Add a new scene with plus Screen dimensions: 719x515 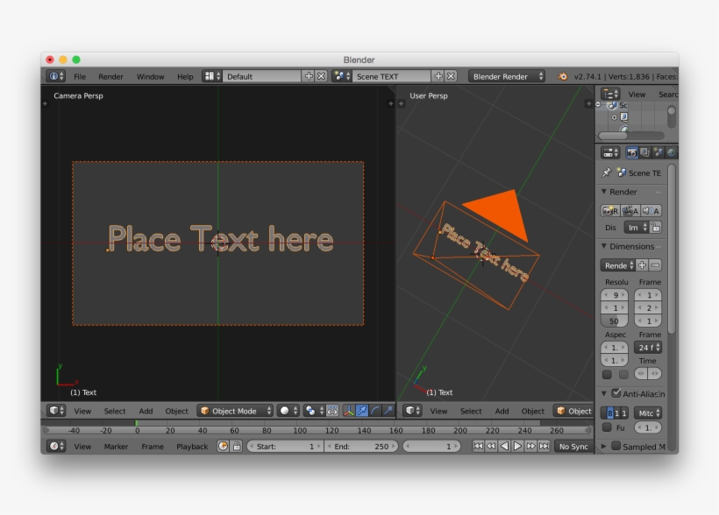click(x=438, y=76)
